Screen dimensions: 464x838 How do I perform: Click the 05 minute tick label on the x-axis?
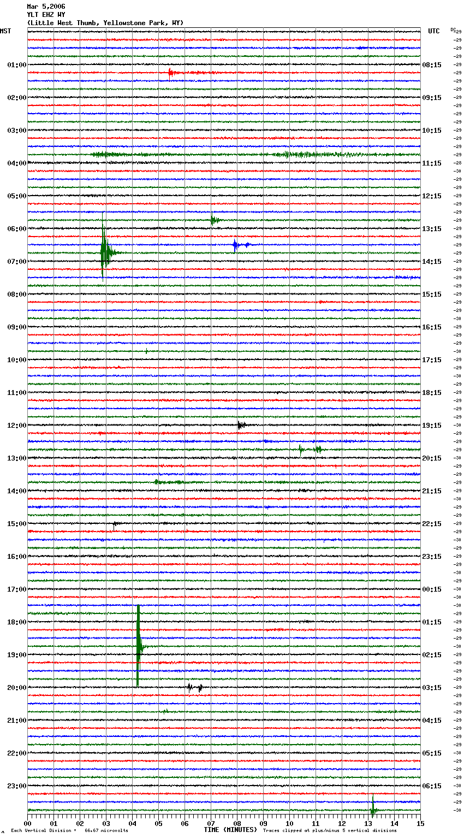click(158, 823)
